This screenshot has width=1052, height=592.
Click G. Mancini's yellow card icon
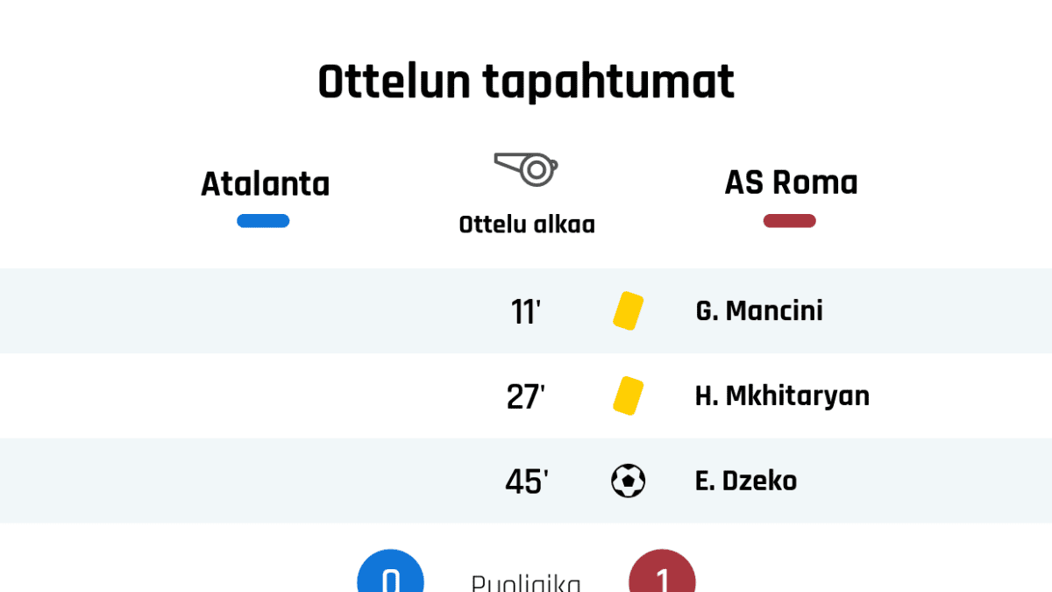click(628, 310)
